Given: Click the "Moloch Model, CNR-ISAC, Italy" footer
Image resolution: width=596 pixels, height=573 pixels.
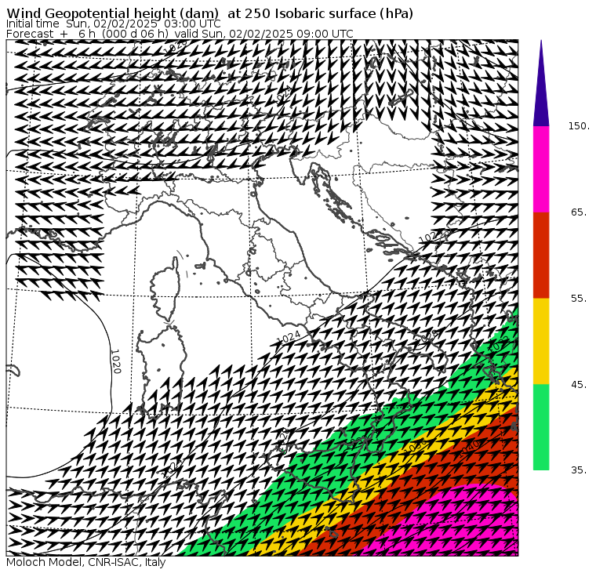Looking at the screenshot, I should (86, 562).
